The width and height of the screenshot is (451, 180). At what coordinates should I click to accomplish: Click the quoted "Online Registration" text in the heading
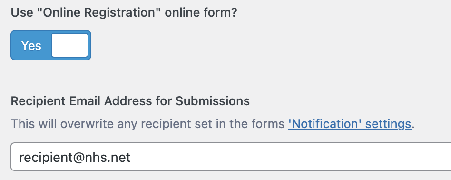click(101, 13)
